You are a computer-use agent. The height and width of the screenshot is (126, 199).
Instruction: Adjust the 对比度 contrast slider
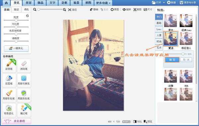click(x=16, y=27)
